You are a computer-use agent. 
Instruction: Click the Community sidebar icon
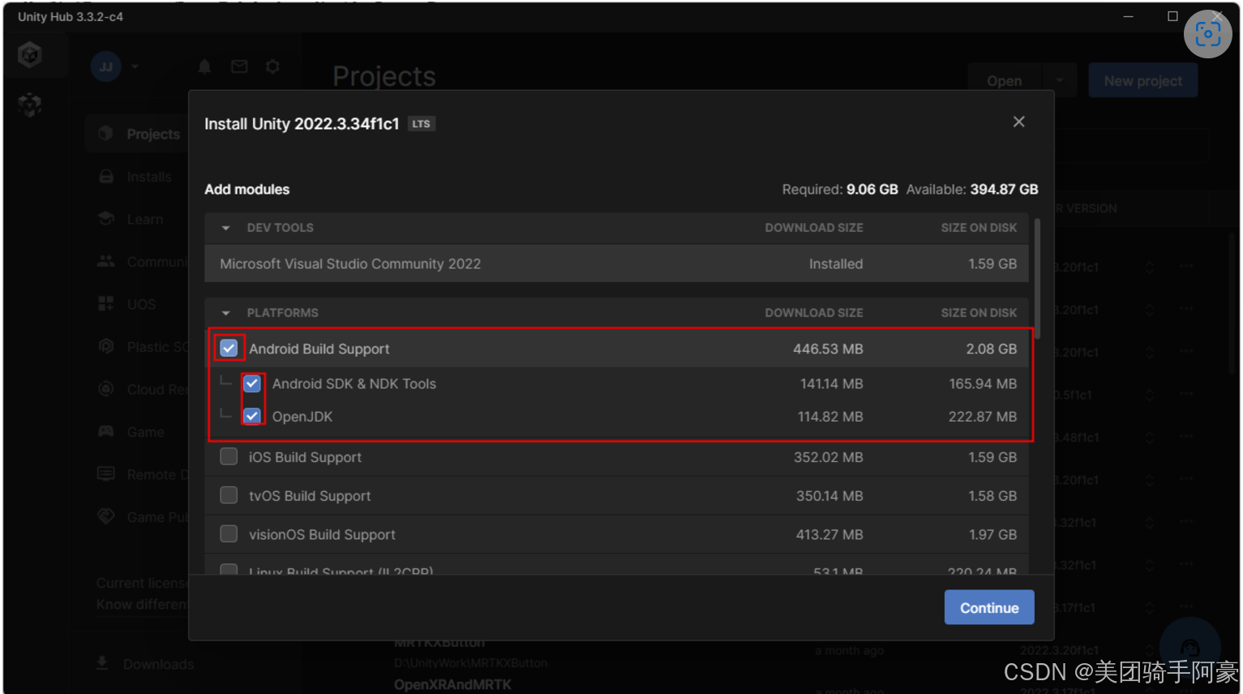(106, 262)
